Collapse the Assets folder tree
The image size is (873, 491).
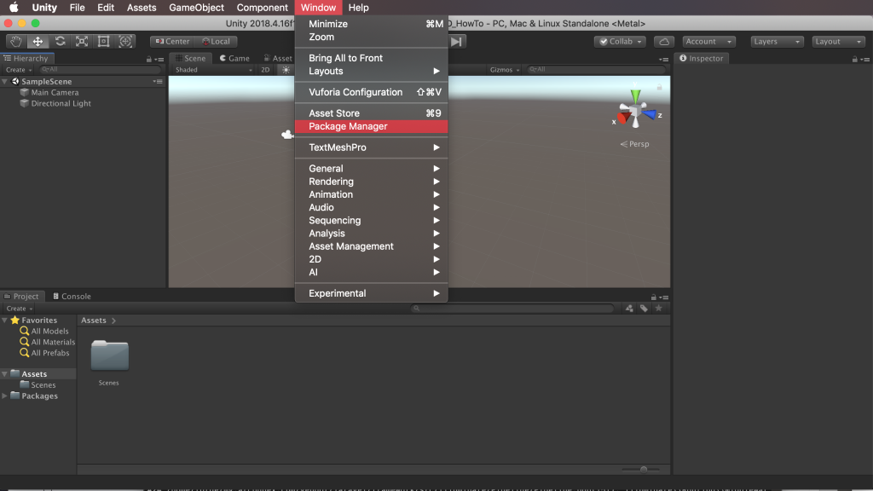(5, 374)
